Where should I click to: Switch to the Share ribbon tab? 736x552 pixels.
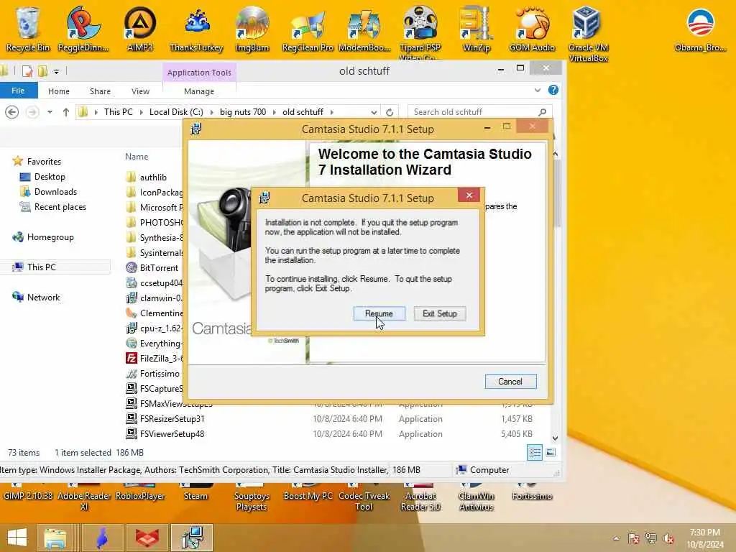coord(100,91)
